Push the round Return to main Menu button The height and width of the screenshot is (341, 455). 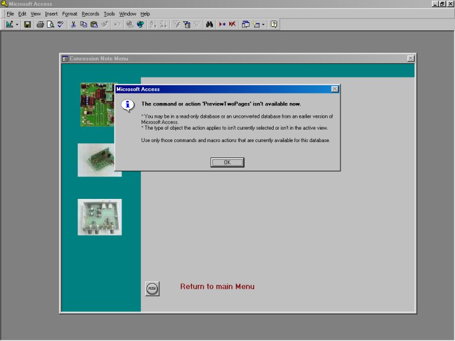152,288
